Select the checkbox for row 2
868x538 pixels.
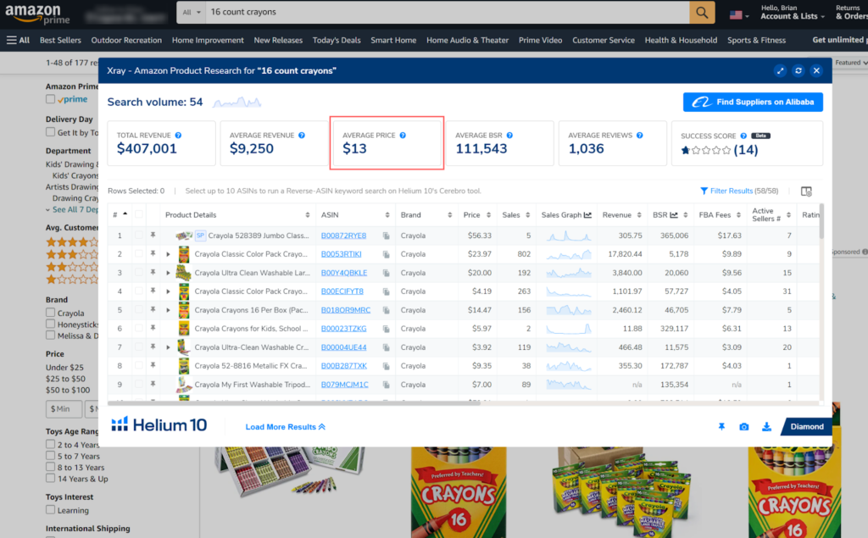(x=138, y=254)
